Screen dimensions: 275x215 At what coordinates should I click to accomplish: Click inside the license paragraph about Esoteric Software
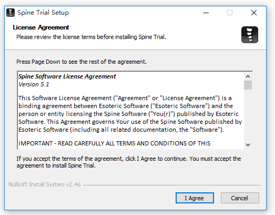coord(130,114)
